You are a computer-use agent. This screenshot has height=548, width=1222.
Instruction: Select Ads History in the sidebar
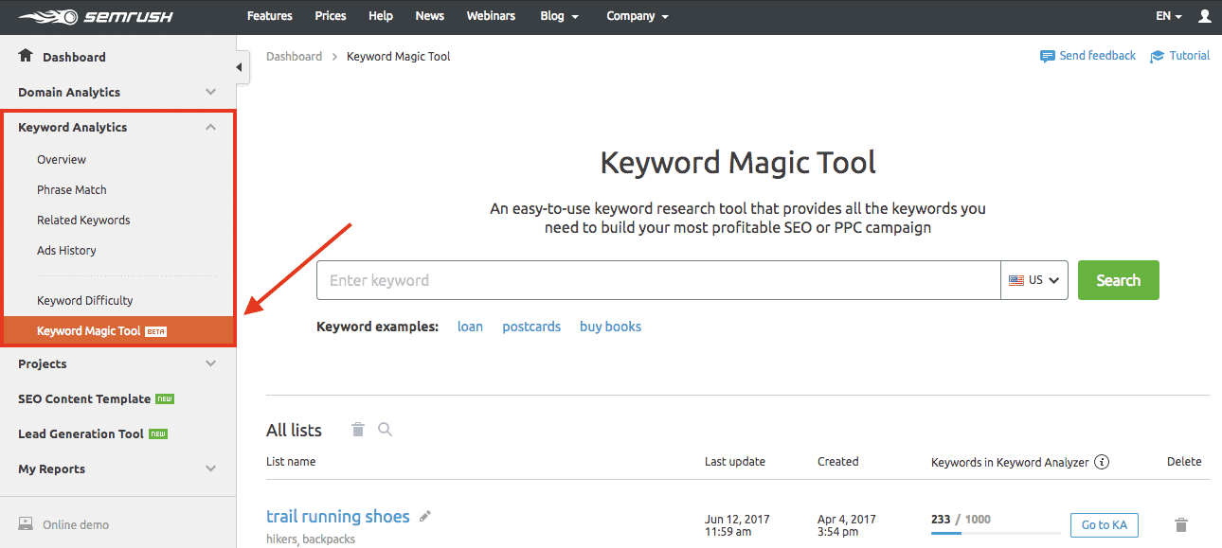[66, 251]
